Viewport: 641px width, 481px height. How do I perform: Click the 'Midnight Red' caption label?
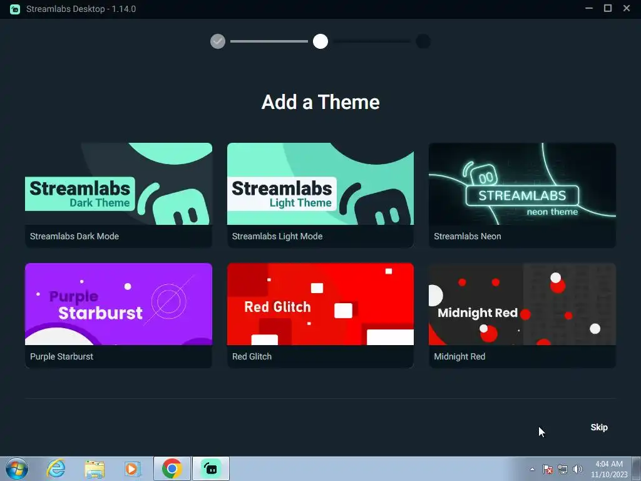point(459,356)
